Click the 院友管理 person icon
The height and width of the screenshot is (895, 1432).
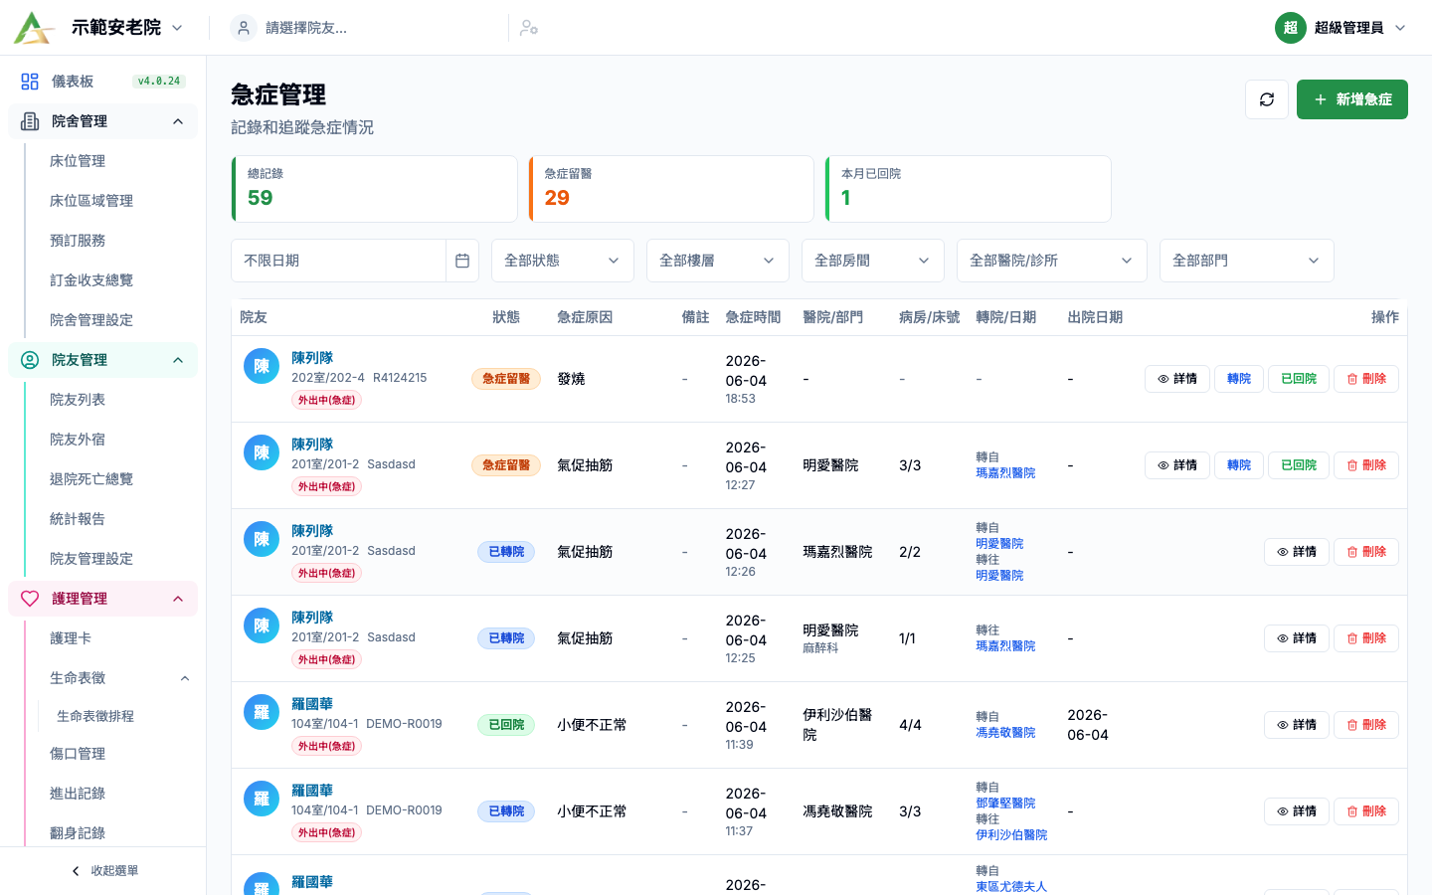[30, 360]
